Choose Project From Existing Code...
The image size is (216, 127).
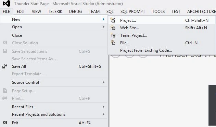[x=162, y=50]
